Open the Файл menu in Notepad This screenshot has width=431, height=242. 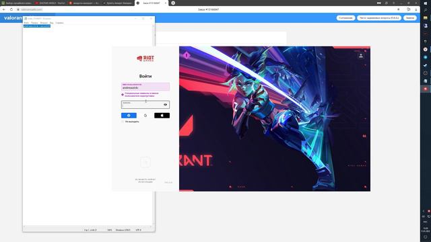(26, 23)
